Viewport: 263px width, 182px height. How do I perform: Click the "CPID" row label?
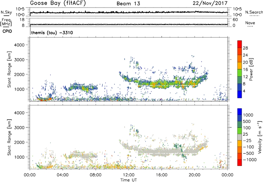[7, 31]
